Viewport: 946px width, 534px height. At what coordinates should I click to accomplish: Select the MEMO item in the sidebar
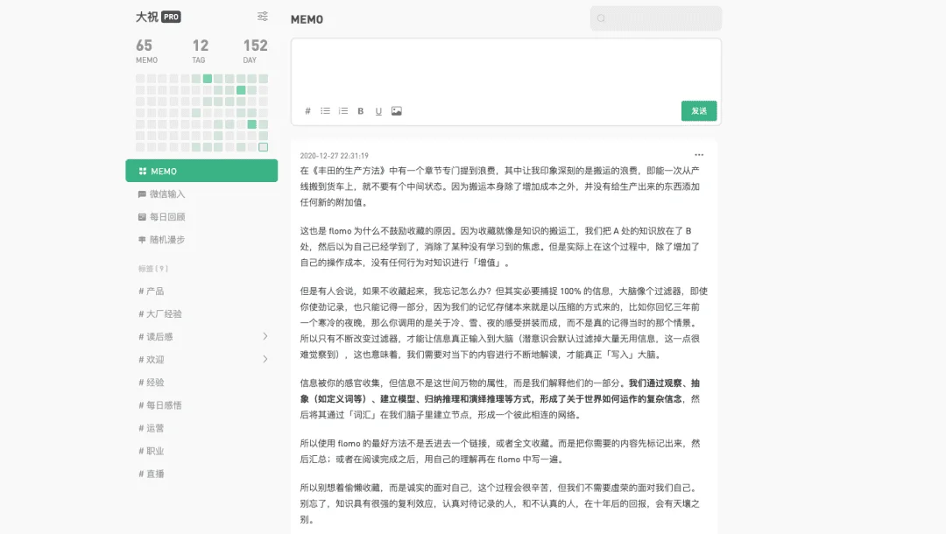(201, 171)
